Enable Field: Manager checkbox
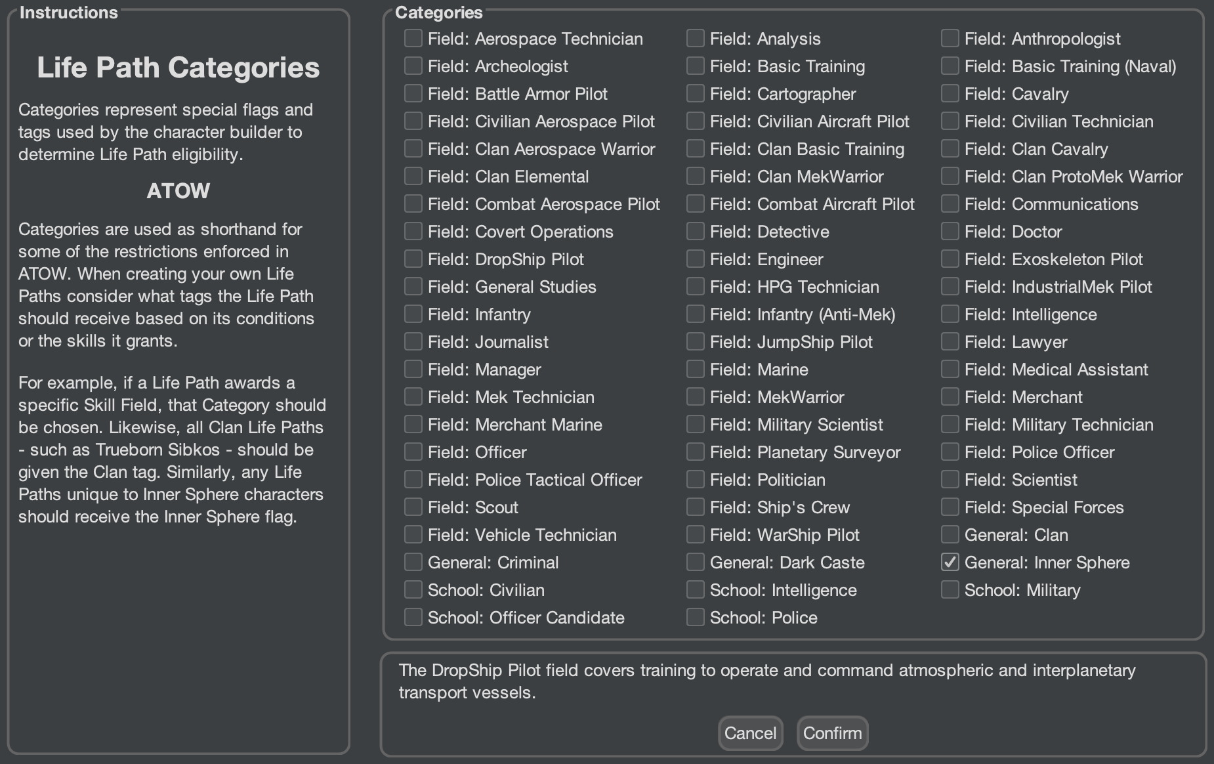Viewport: 1214px width, 764px height. [x=413, y=370]
